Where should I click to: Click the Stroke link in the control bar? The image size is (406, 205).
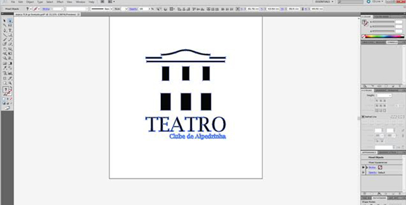coord(46,8)
